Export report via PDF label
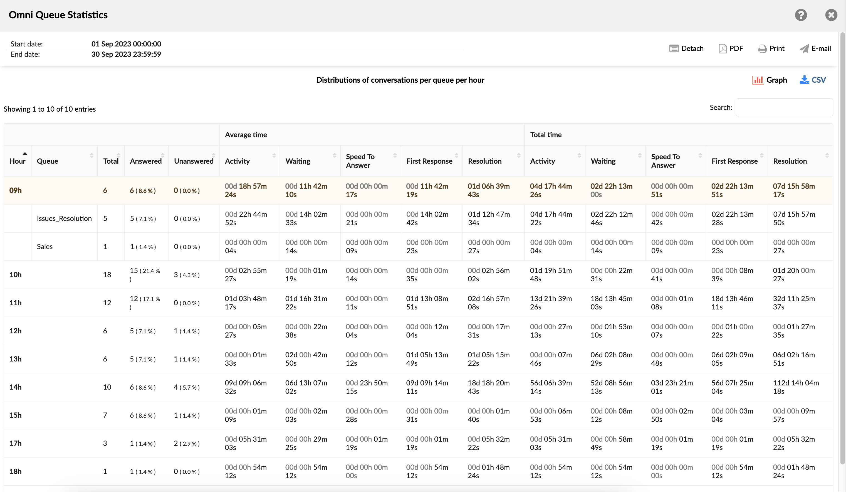Image resolution: width=846 pixels, height=492 pixels. [x=736, y=49]
